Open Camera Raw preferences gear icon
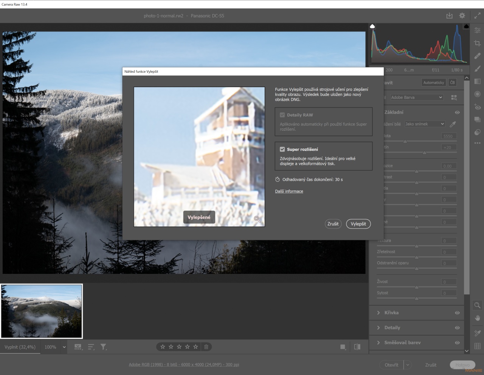 click(x=462, y=16)
